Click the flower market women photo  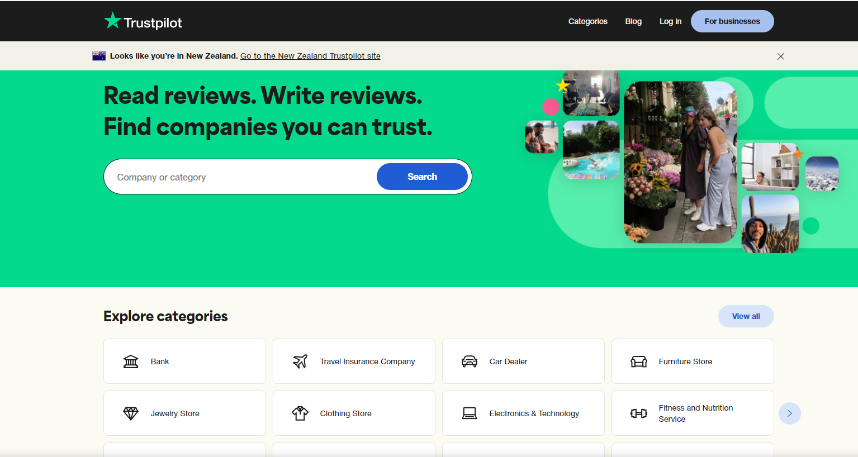coord(680,162)
